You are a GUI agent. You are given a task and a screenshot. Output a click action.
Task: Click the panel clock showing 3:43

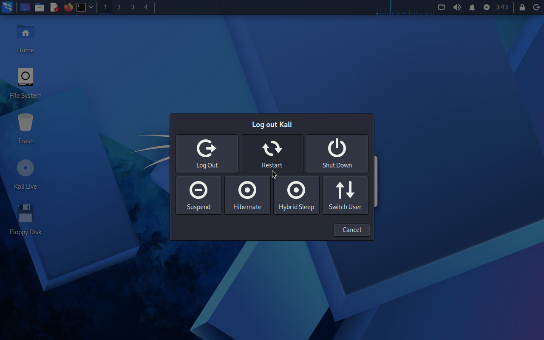[501, 7]
